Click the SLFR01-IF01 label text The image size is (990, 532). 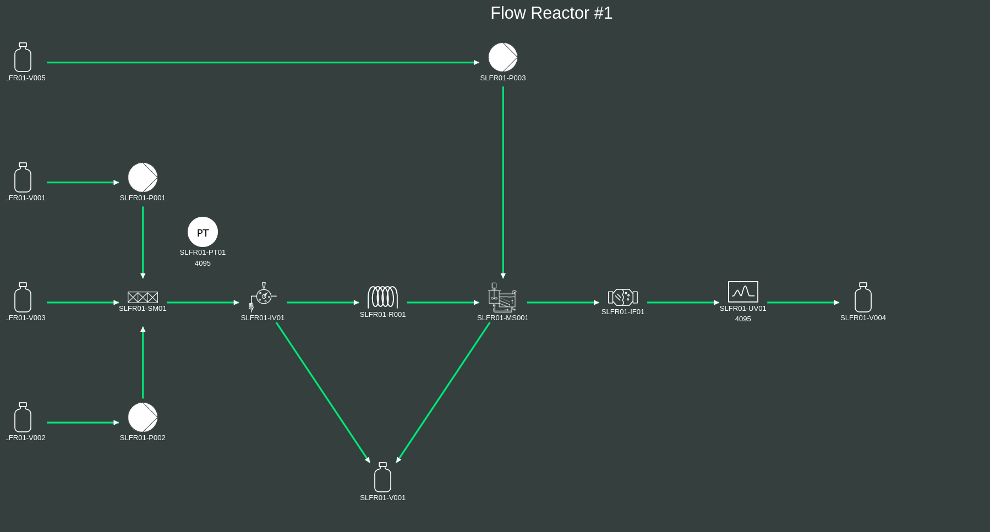tap(622, 312)
